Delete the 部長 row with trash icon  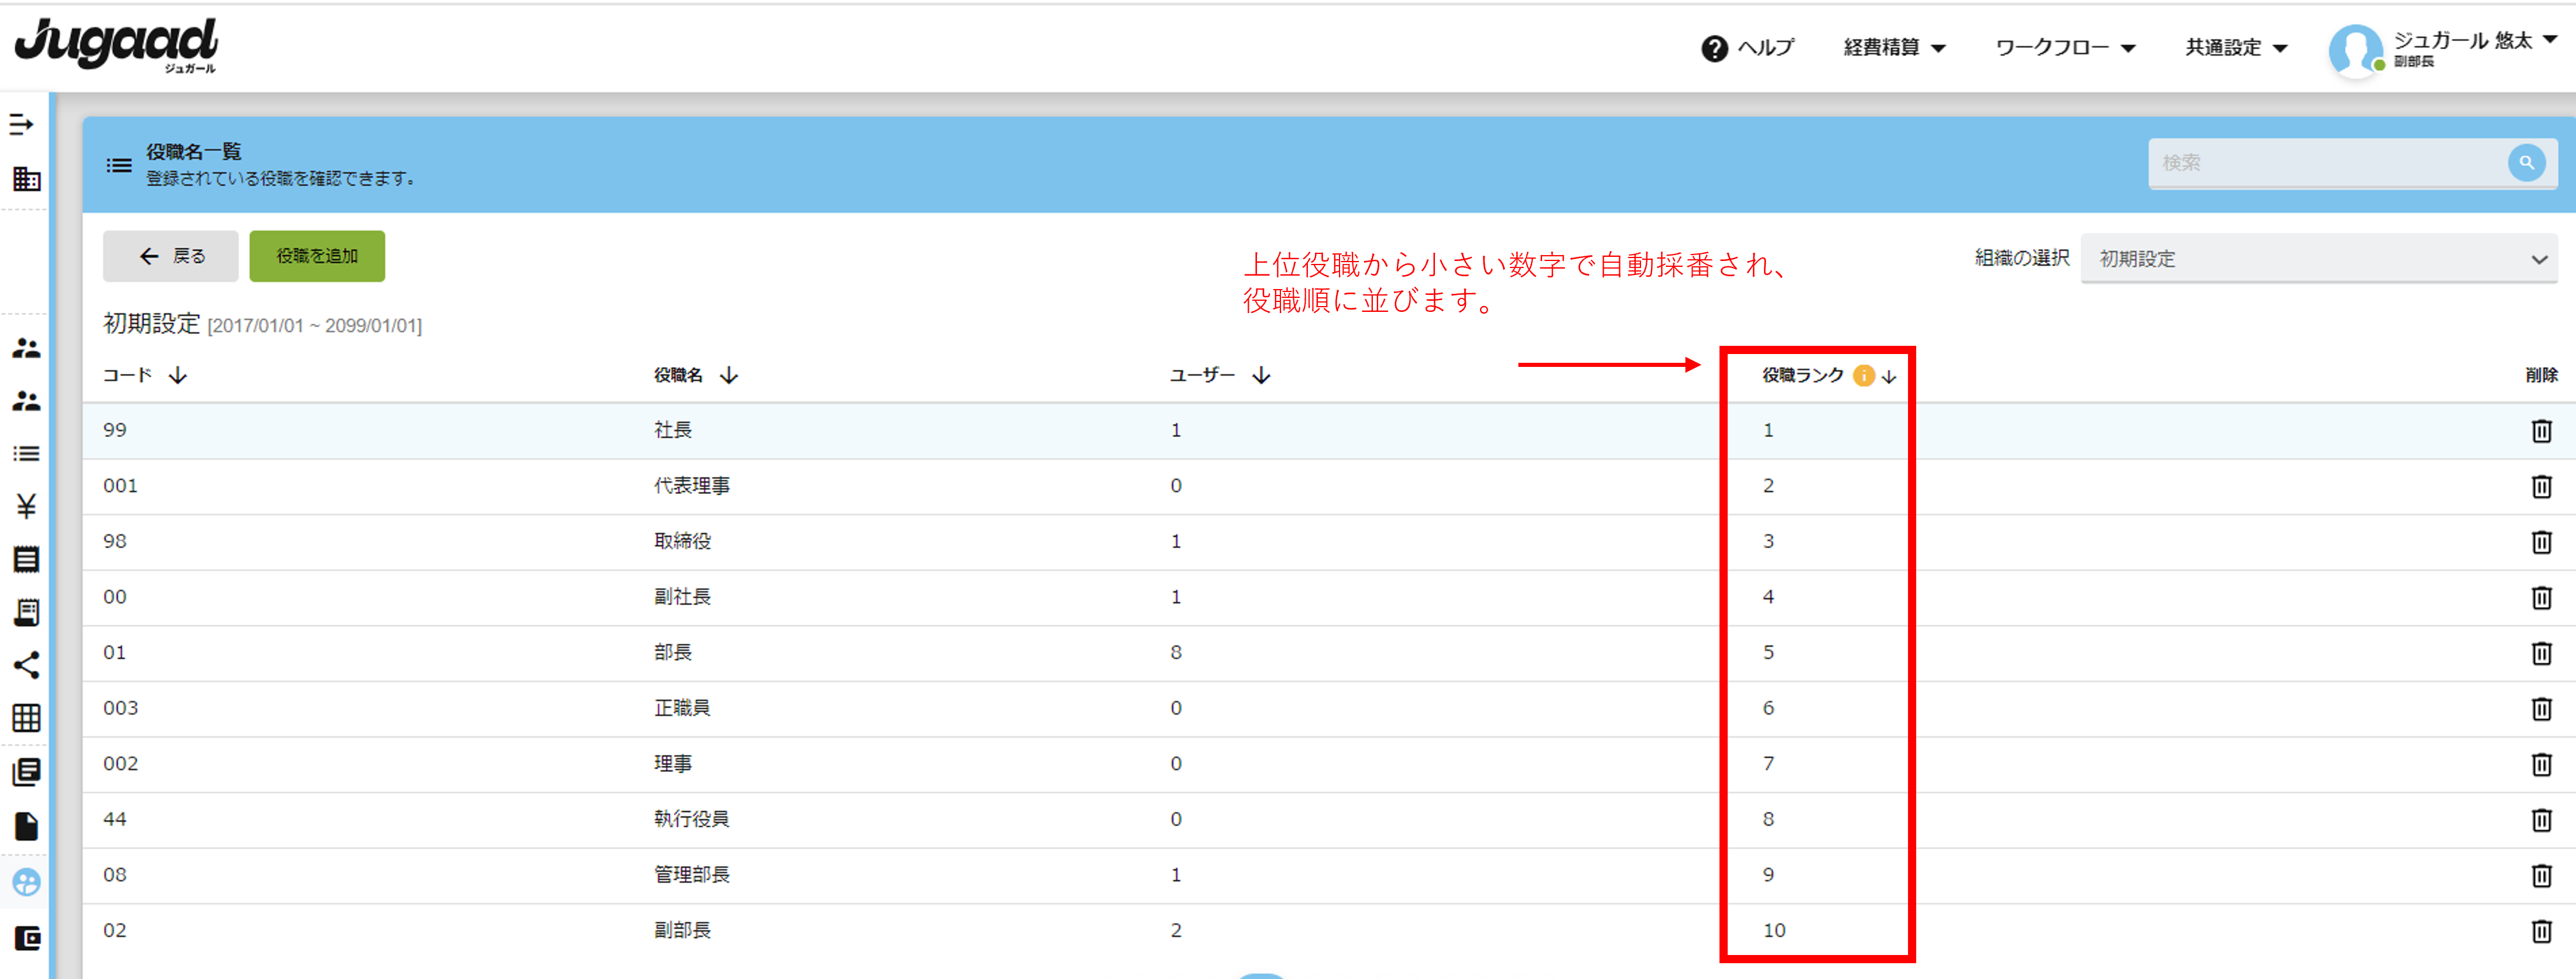2541,653
